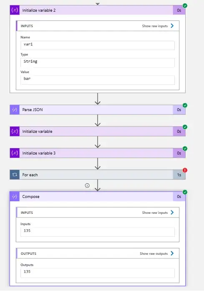Click the Initialize variable 2 icon
Image resolution: width=204 pixels, height=294 pixels.
click(15, 10)
